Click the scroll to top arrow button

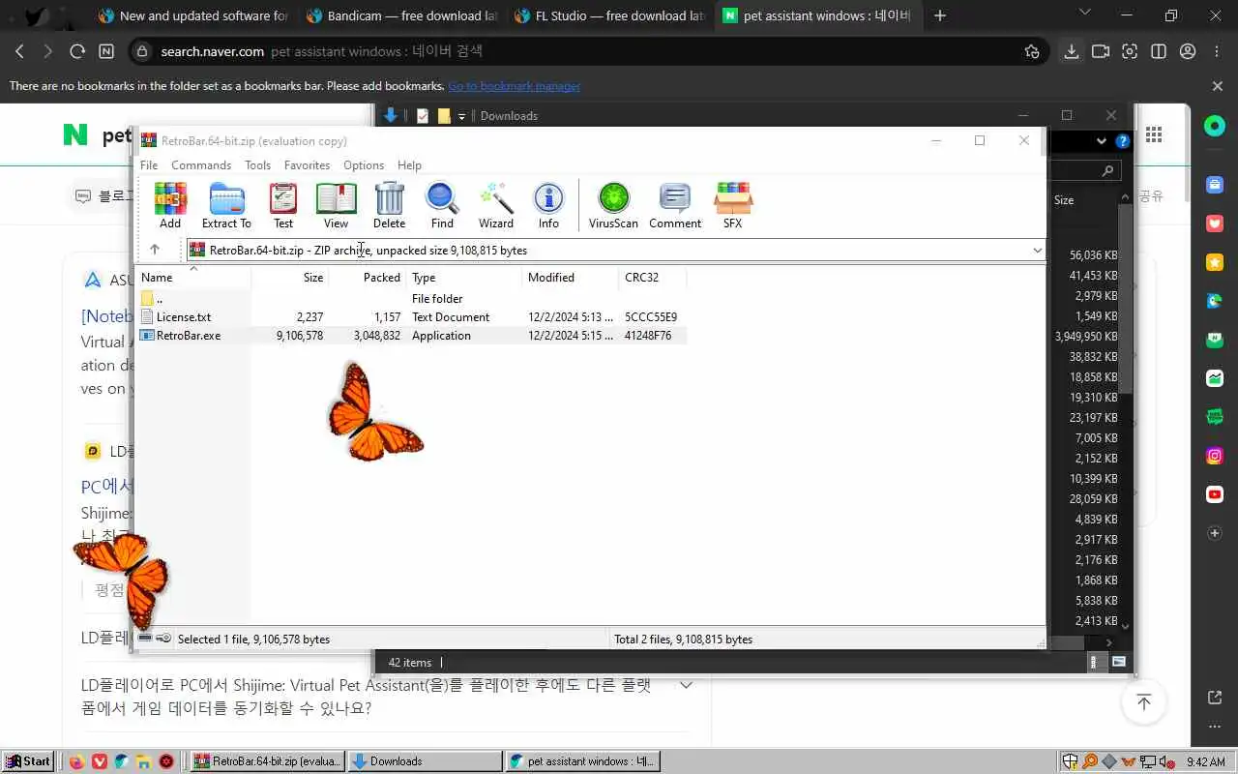[1144, 702]
